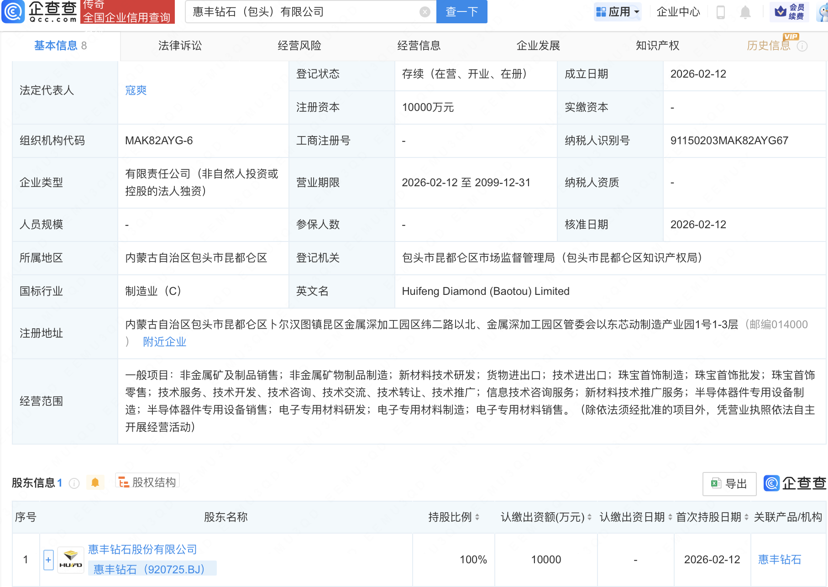This screenshot has height=587, width=828.
Task: Switch to the 知识产权 tab
Action: click(657, 46)
